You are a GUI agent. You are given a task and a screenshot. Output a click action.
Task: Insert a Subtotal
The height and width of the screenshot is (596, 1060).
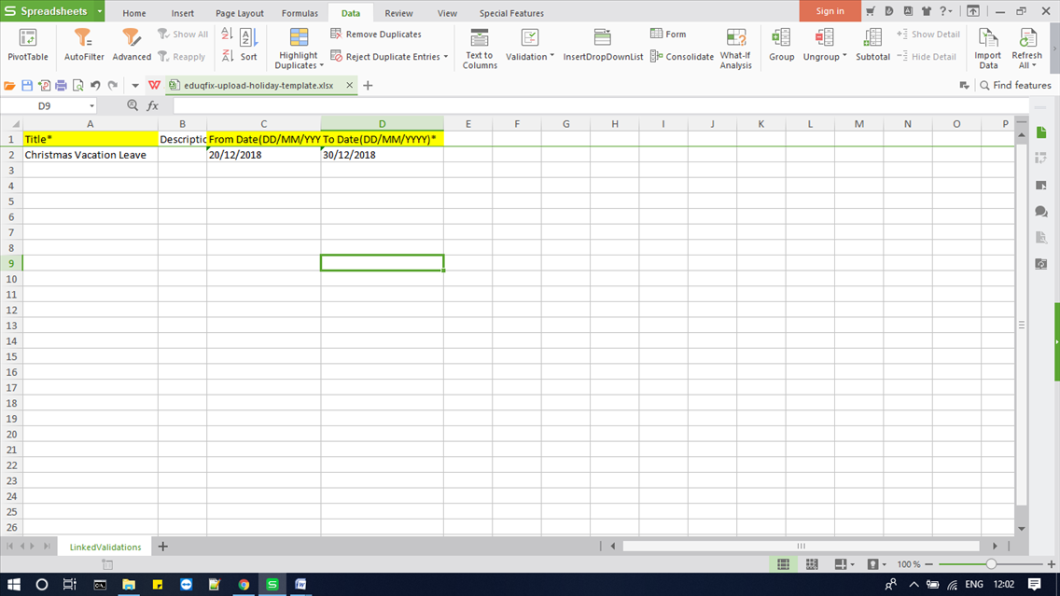(x=872, y=45)
